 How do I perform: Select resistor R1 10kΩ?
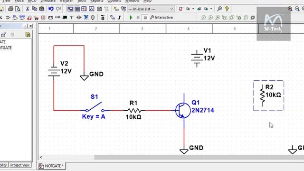tap(134, 110)
